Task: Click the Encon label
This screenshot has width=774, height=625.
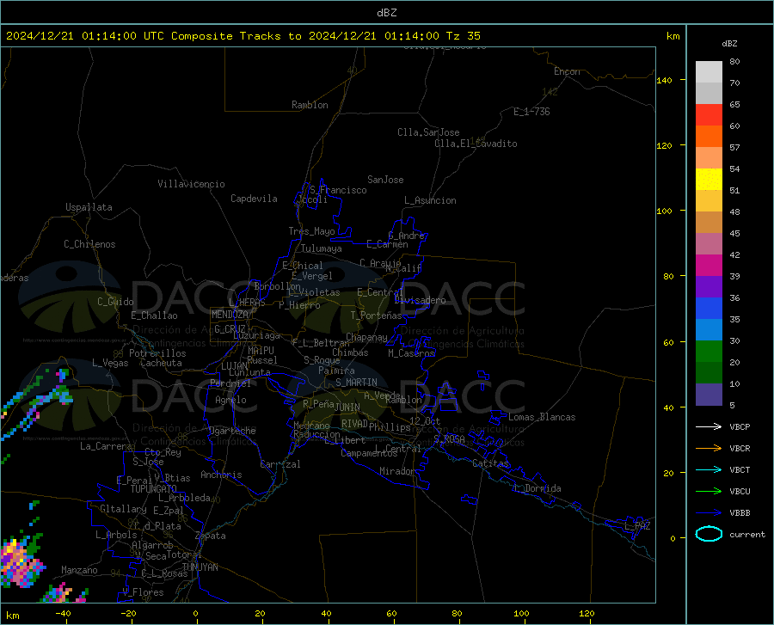Action: (x=567, y=71)
